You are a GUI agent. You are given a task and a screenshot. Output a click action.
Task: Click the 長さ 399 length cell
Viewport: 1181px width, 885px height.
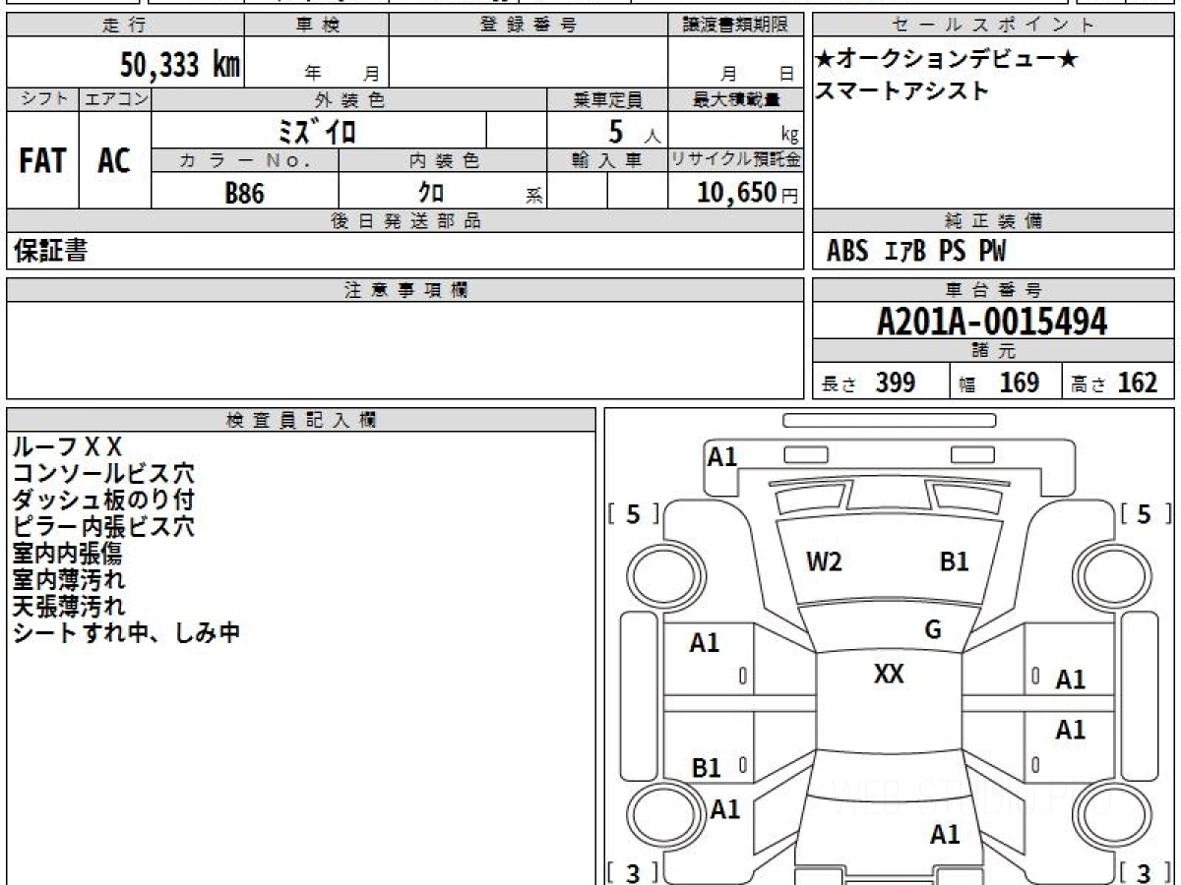881,382
